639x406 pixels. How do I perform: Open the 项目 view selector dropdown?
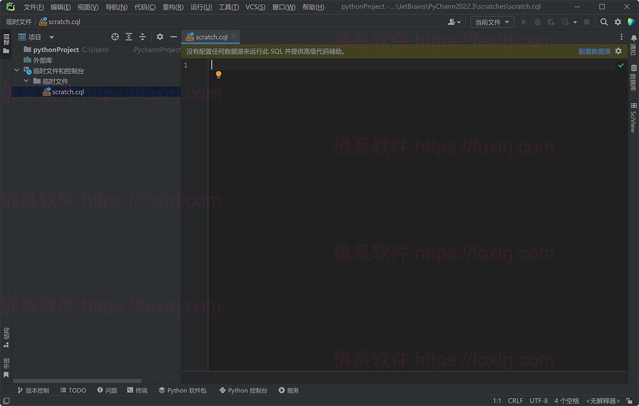[x=51, y=37]
